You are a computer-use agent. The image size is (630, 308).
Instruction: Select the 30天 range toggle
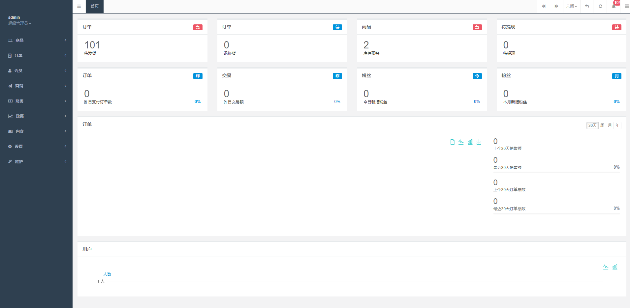pos(592,126)
